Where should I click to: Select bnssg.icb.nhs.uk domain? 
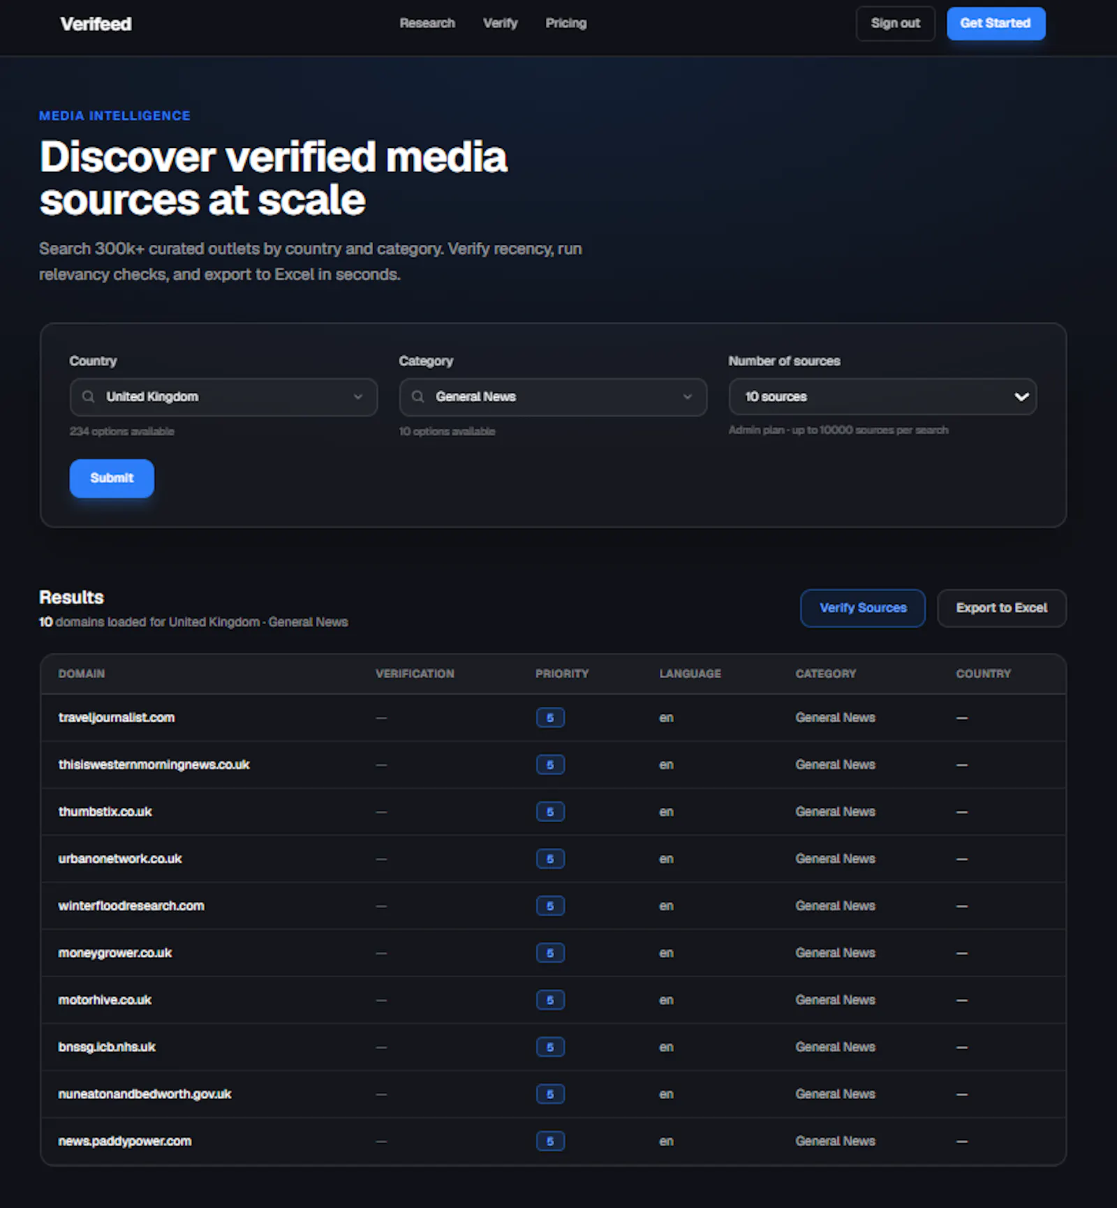tap(107, 1047)
